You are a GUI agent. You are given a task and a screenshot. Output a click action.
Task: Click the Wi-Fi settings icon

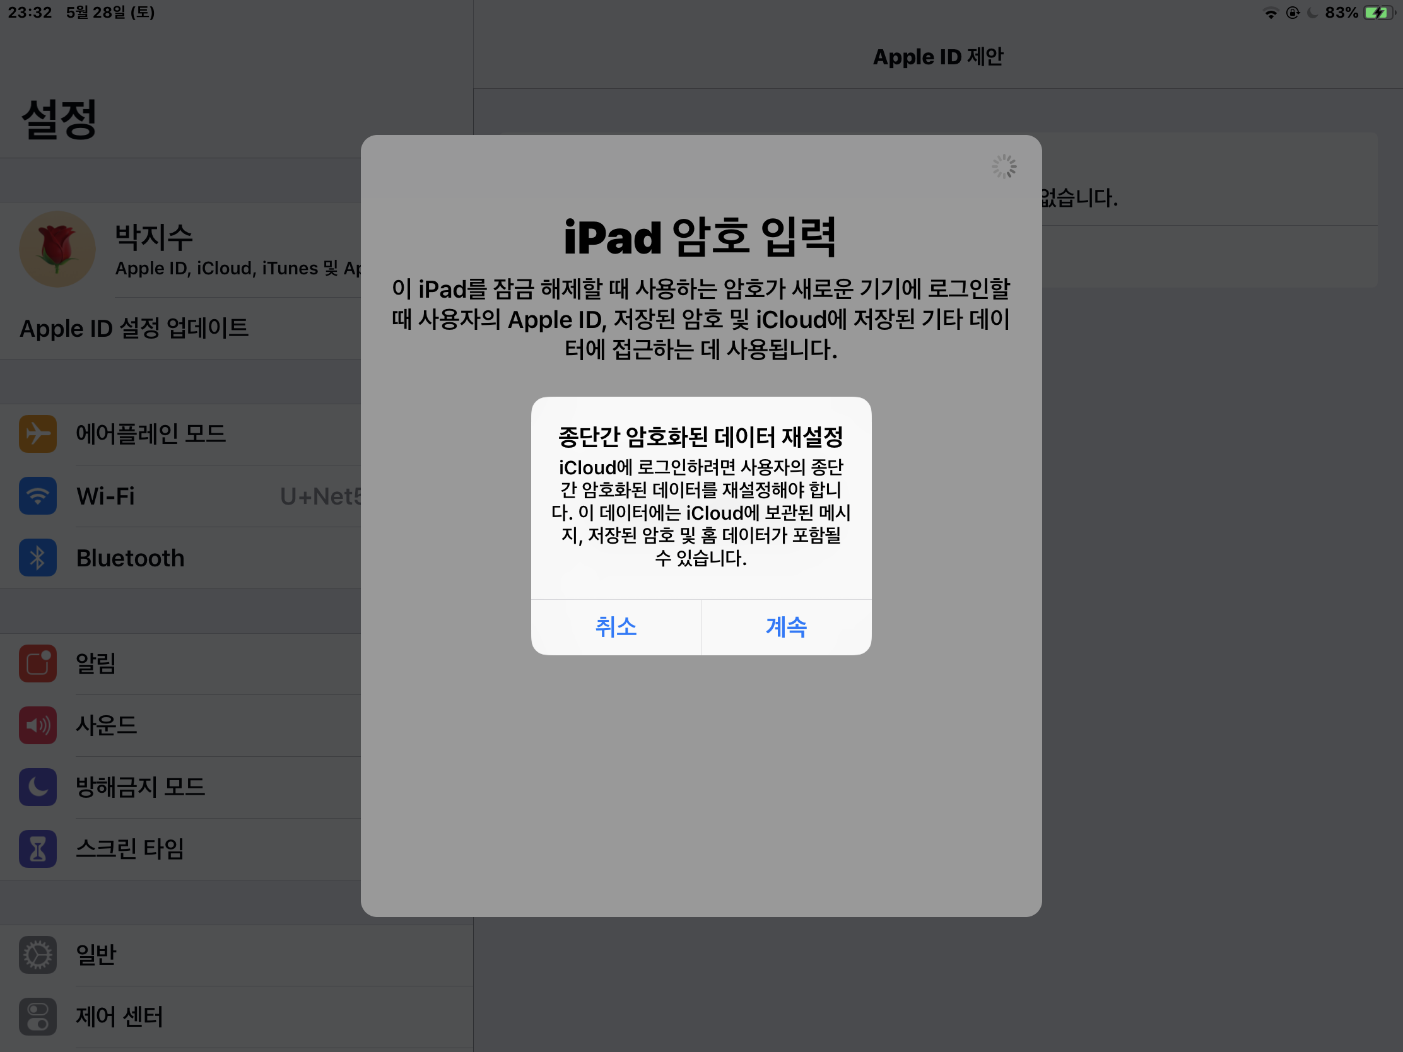point(37,496)
